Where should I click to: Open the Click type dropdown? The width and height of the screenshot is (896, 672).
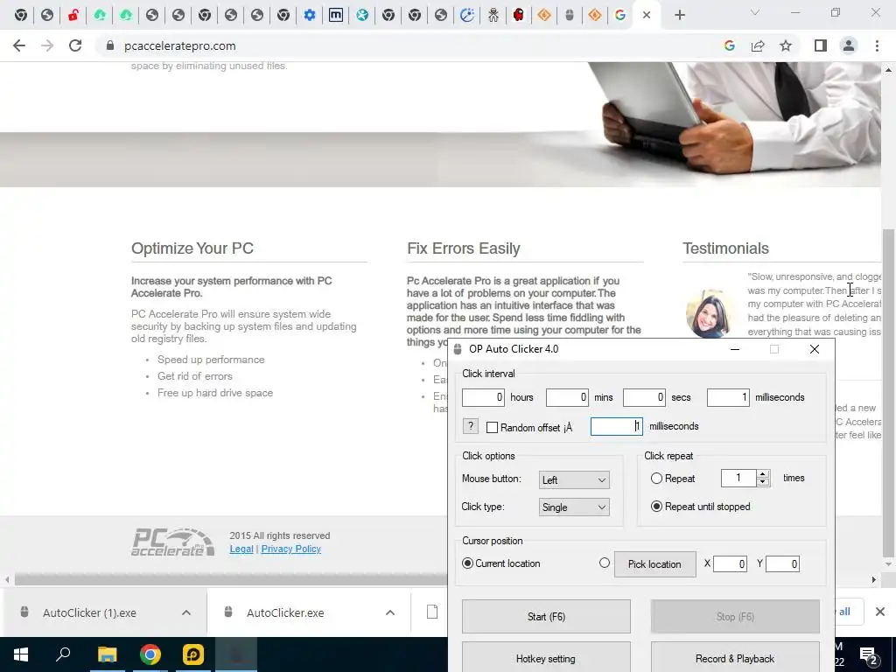(574, 507)
